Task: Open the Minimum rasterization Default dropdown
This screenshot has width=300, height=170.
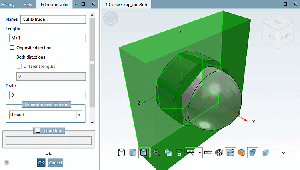Action: [x=79, y=115]
